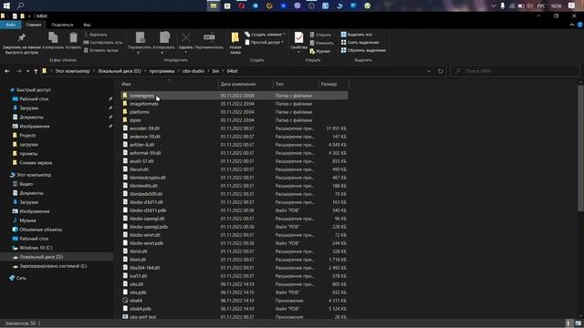Select the obs64.pdb file
The height and width of the screenshot is (328, 584).
[141, 309]
